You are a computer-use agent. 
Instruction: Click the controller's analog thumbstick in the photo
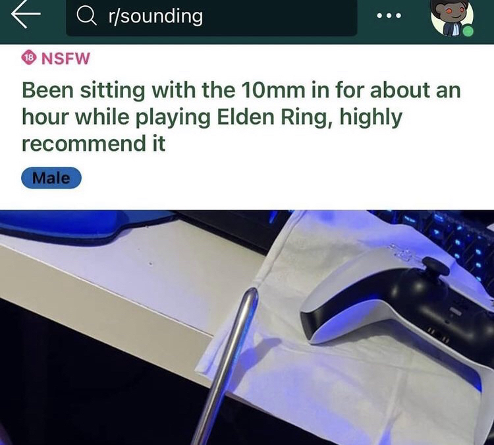[x=436, y=266]
